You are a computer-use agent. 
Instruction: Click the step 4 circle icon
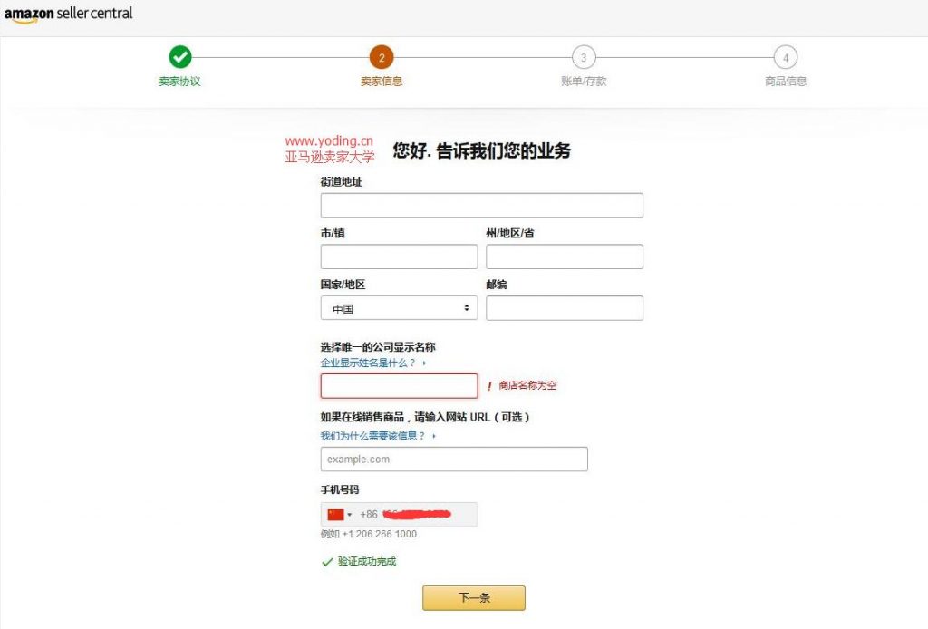point(786,57)
